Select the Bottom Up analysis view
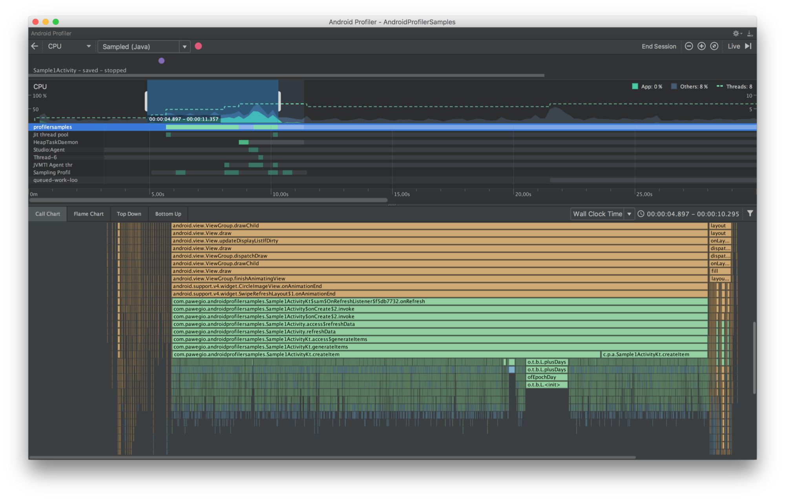Image resolution: width=785 pixels, height=500 pixels. click(168, 214)
